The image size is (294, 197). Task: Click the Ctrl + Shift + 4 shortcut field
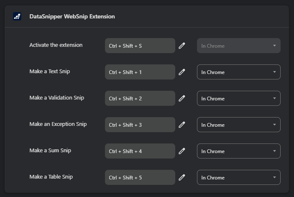coord(140,151)
